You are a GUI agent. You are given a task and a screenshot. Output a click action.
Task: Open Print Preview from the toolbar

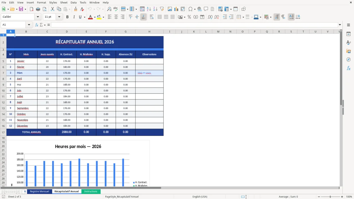[45, 9]
